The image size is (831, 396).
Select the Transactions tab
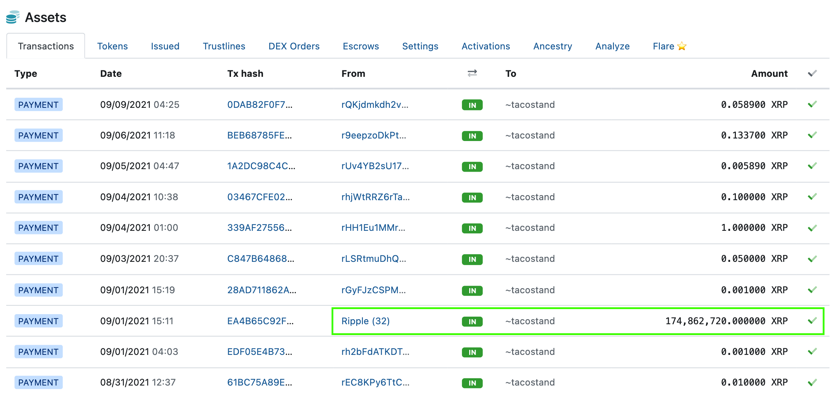coord(46,46)
